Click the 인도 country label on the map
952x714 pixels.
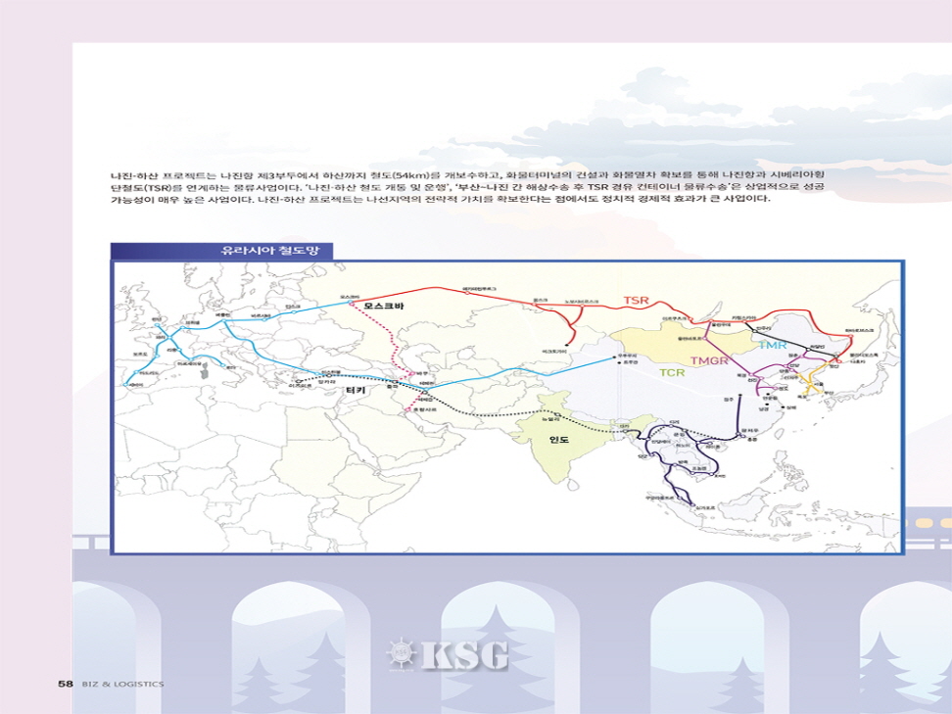tap(559, 441)
